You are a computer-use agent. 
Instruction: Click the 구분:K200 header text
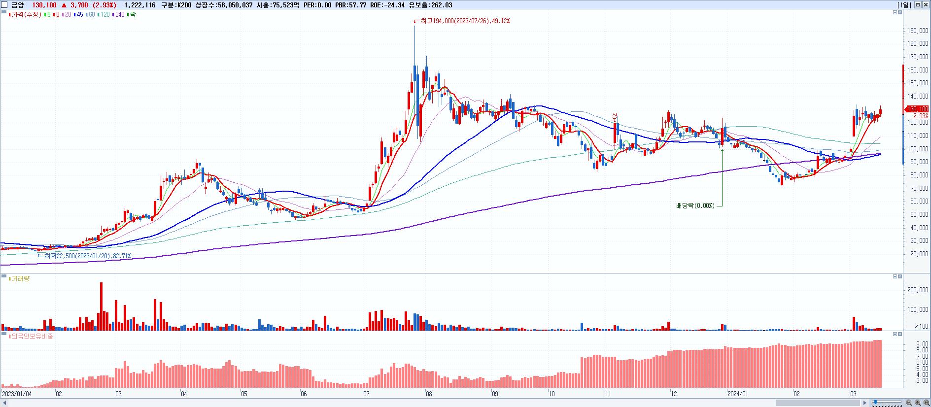pos(176,5)
